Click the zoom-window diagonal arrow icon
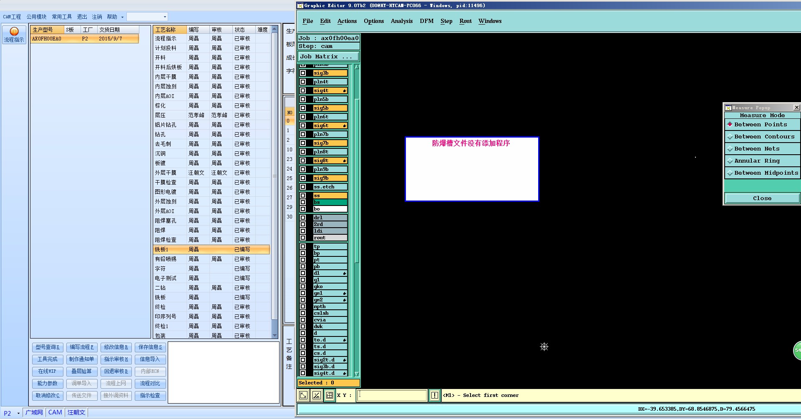The image size is (801, 419). pyautogui.click(x=304, y=395)
